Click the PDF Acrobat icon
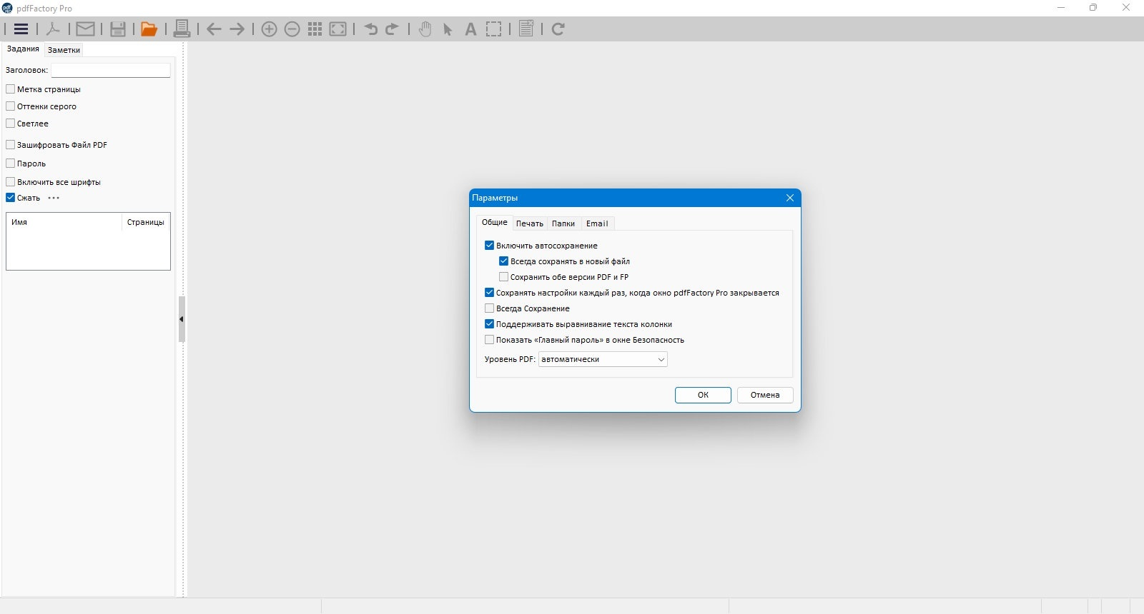The height and width of the screenshot is (614, 1144). pyautogui.click(x=53, y=29)
